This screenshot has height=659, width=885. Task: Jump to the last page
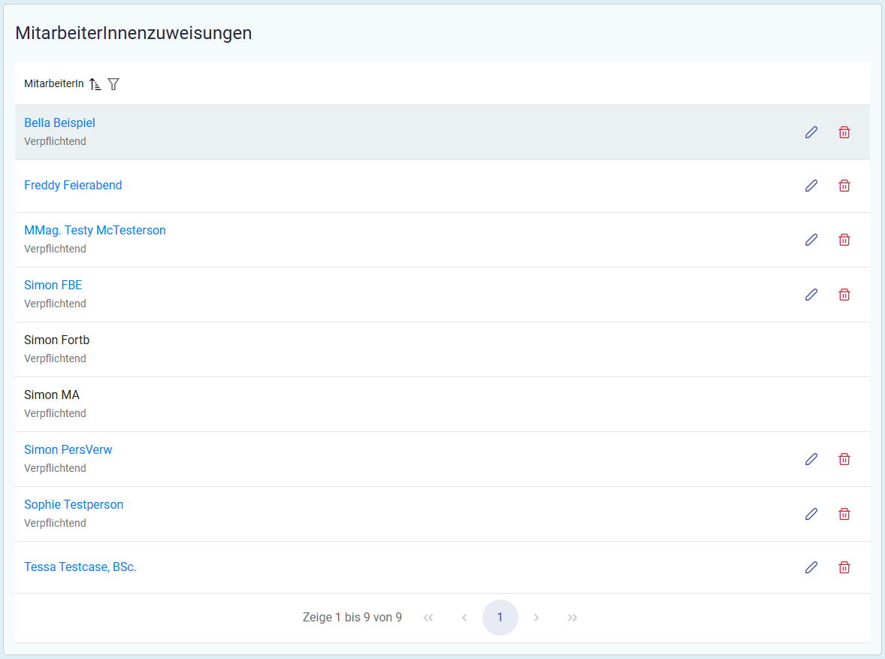click(572, 618)
